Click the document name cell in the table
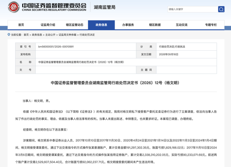 point(126,62)
